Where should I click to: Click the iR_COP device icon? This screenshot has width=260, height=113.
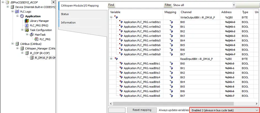coord(27,53)
